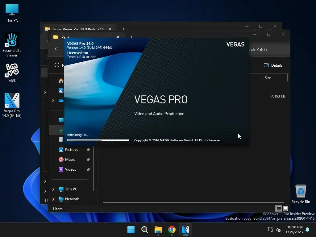Add new tab in back Explorer window
Screen dimensions: 316x237
pos(123,29)
